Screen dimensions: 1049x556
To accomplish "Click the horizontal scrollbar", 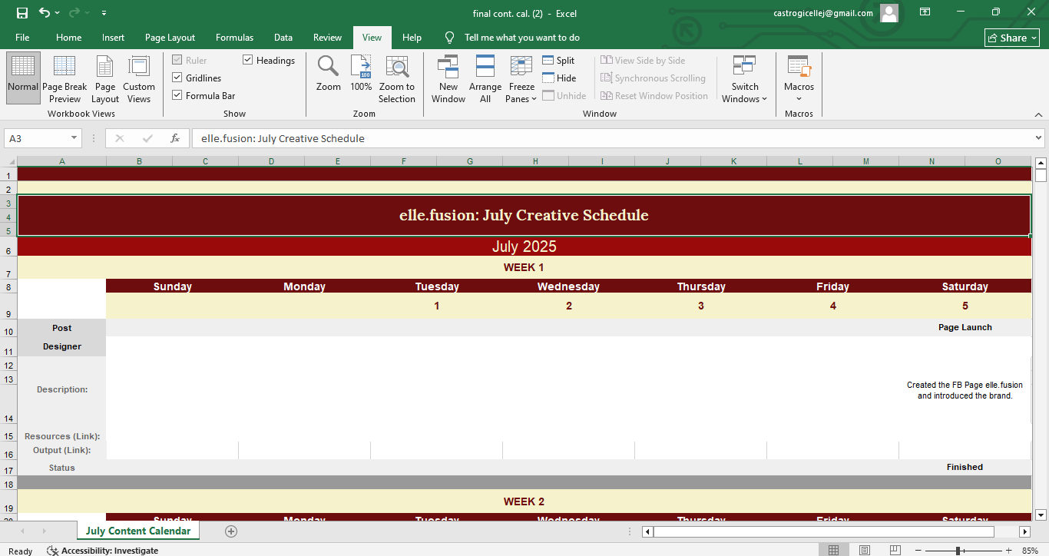I will point(823,531).
